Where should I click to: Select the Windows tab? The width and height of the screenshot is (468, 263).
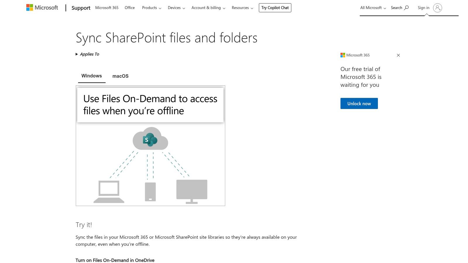(92, 76)
